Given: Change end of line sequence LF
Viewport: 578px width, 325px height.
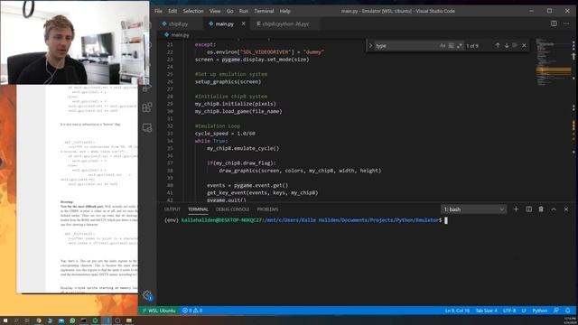Looking at the screenshot, I should 524,311.
